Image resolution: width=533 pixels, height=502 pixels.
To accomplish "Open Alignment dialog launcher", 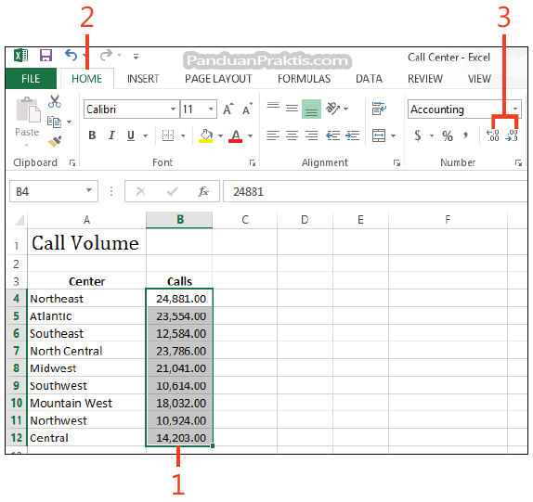I will pos(396,163).
